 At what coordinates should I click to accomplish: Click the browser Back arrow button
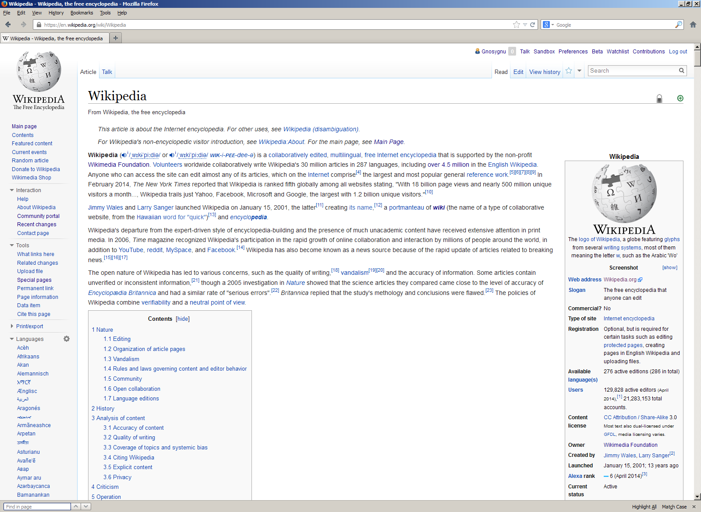pos(8,25)
